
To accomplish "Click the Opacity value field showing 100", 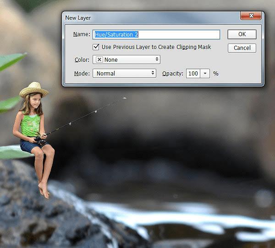I will pyautogui.click(x=193, y=73).
